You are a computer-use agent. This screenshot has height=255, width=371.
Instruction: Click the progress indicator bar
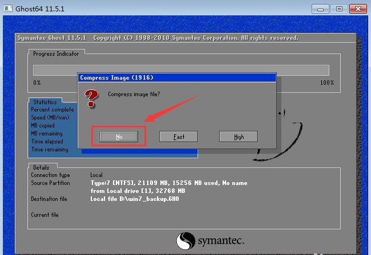point(181,71)
